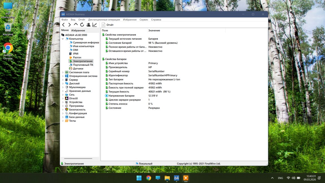325x183 pixels.
Task: Click the Forward navigation arrow
Action: coord(70,25)
